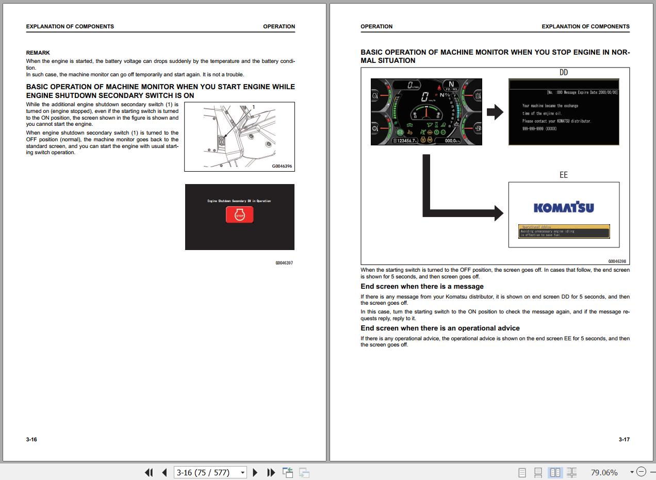Jump to the last page
The image size is (656, 480).
271,472
